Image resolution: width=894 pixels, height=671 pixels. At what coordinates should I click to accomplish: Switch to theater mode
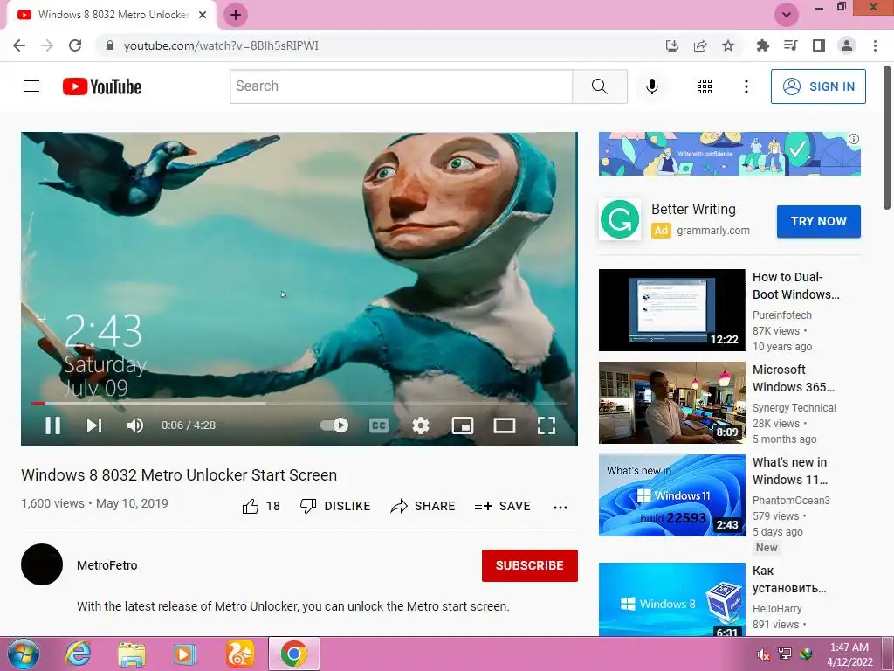tap(505, 425)
